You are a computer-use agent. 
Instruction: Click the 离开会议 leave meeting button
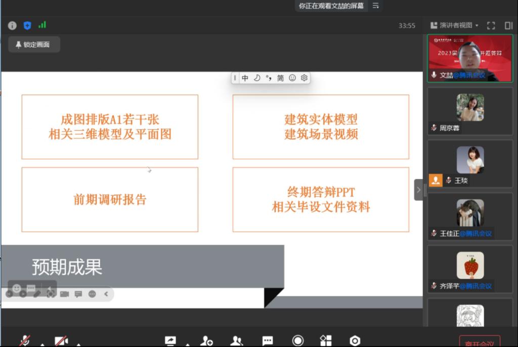pyautogui.click(x=479, y=342)
